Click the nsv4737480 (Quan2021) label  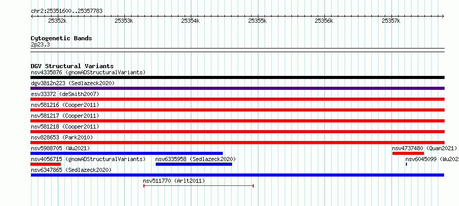[x=424, y=148]
